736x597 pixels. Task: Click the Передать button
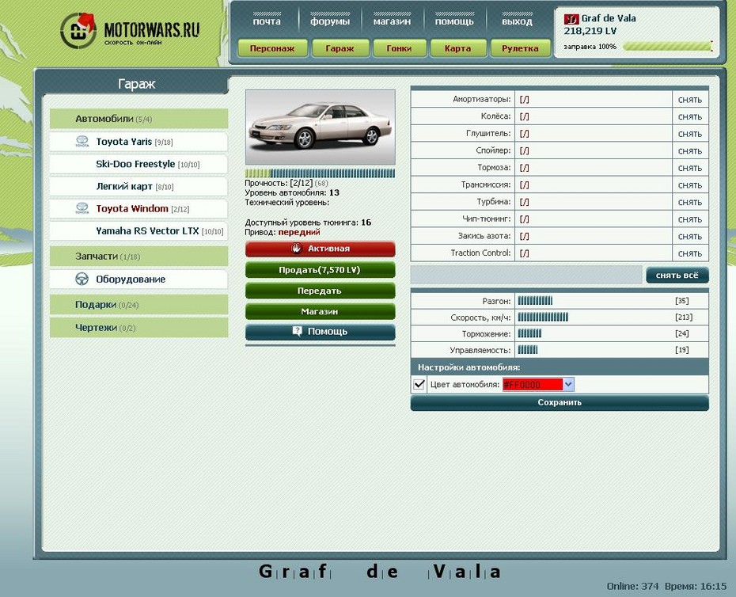[x=321, y=291]
